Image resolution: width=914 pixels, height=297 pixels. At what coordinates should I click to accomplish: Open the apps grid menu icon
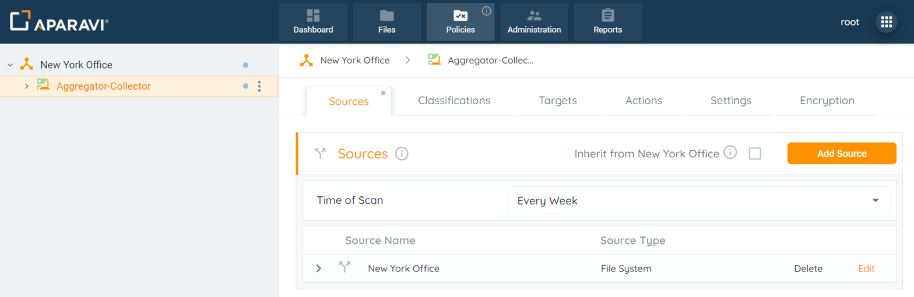click(886, 22)
